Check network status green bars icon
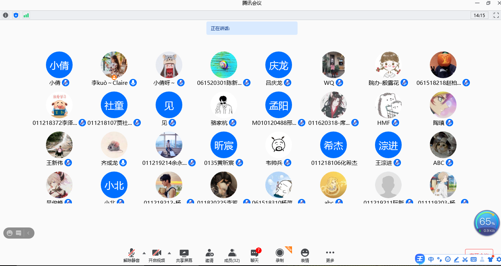 tap(26, 15)
